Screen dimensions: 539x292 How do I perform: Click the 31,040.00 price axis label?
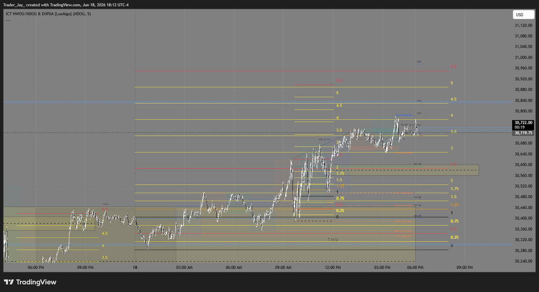524,47
